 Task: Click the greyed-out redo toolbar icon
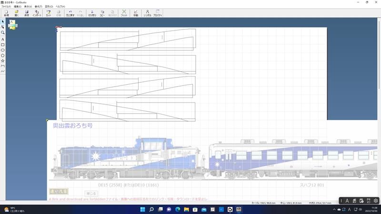pos(80,13)
